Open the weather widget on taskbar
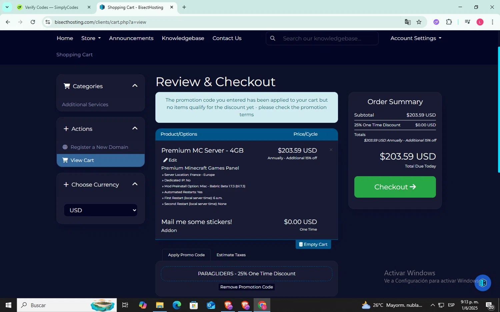This screenshot has width=500, height=312. pos(392,305)
